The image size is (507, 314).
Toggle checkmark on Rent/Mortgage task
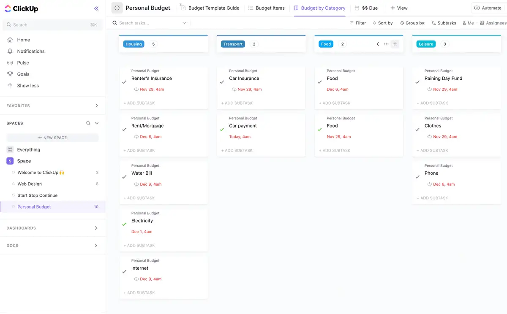(124, 130)
